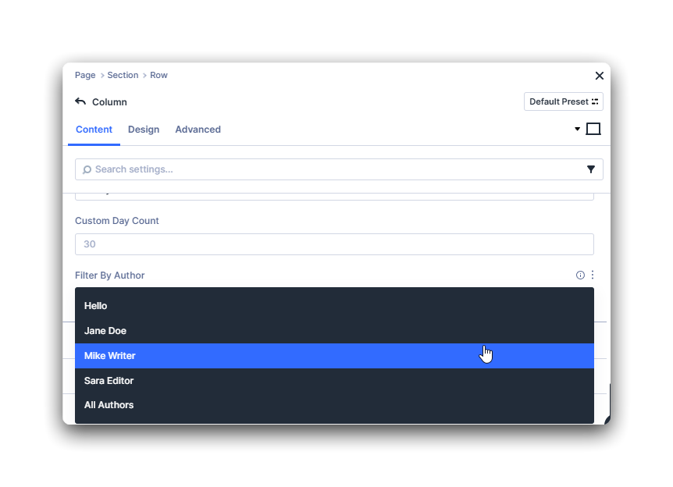Screen dimensions: 673x487
Task: Open the three-dot options menu for Filter By Author
Action: pos(592,275)
